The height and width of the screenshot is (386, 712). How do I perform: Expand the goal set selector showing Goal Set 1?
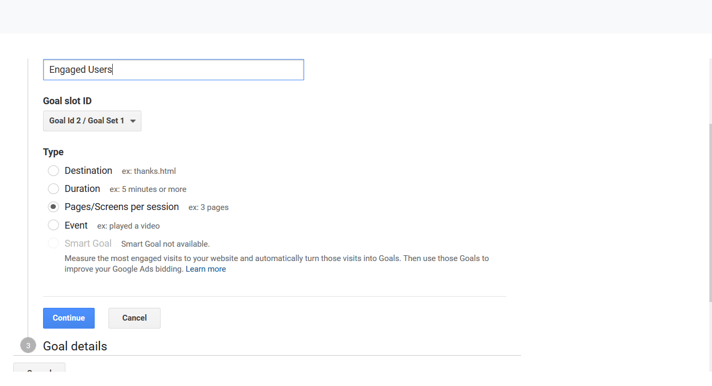[91, 121]
